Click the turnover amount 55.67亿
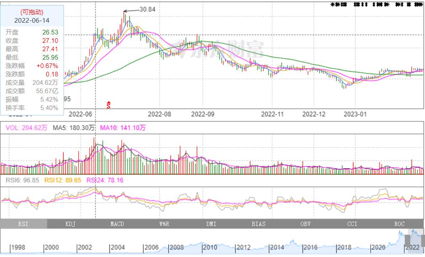 coord(47,91)
